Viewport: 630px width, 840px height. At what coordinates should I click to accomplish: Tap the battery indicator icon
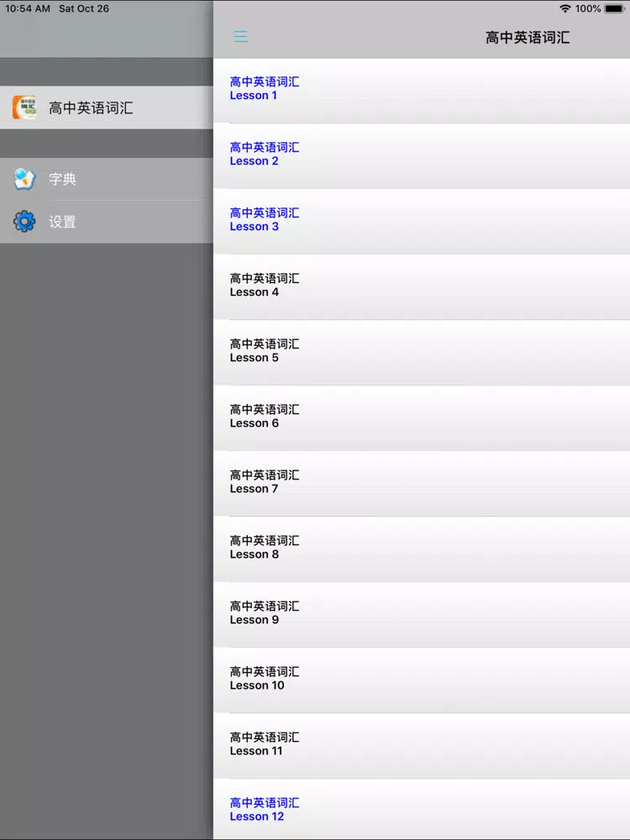click(x=615, y=8)
